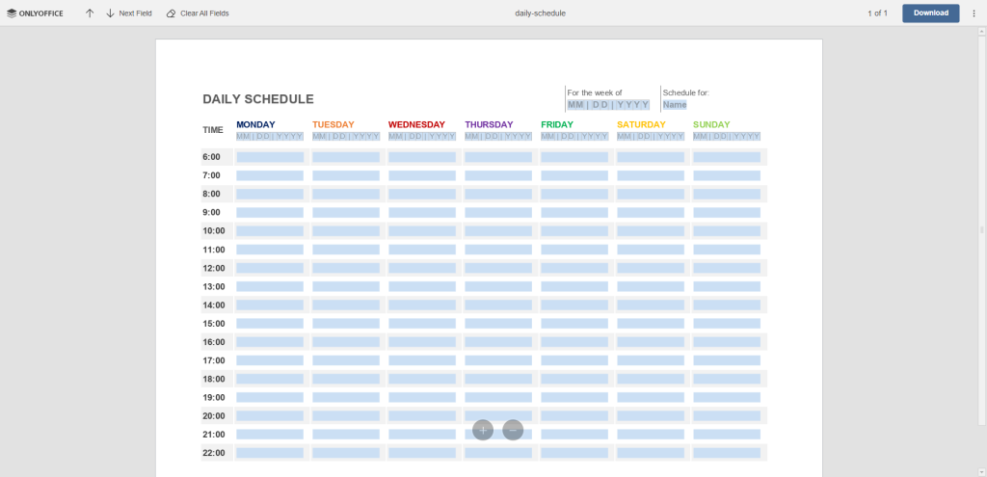The image size is (987, 477).
Task: Open the three-dot more options menu
Action: tap(974, 13)
